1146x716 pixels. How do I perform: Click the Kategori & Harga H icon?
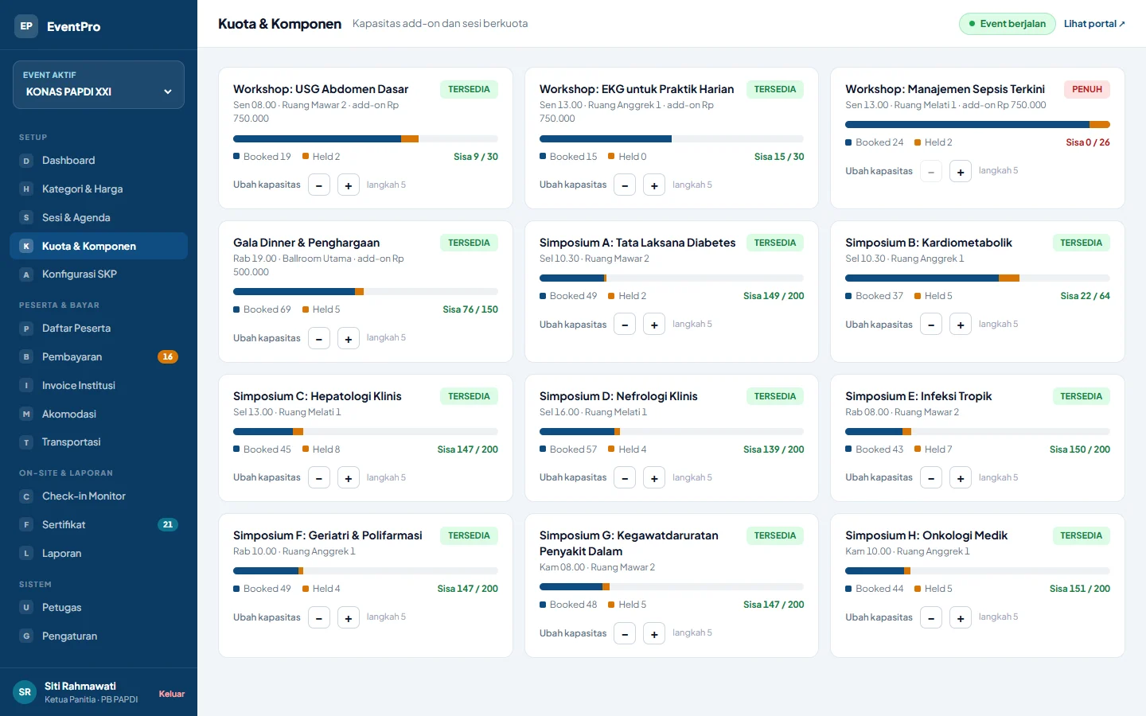26,189
